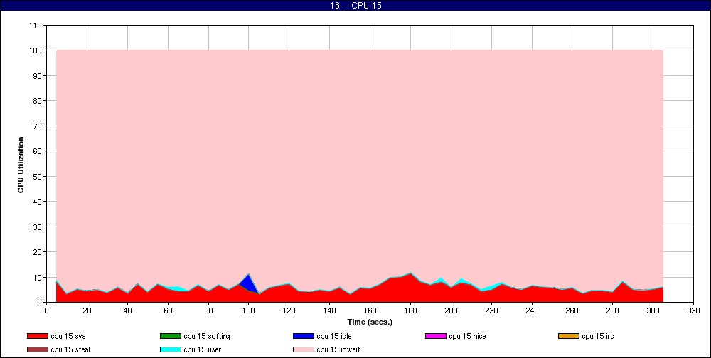
Task: Click the 'Time (secs.)' x-axis title
Action: point(370,322)
